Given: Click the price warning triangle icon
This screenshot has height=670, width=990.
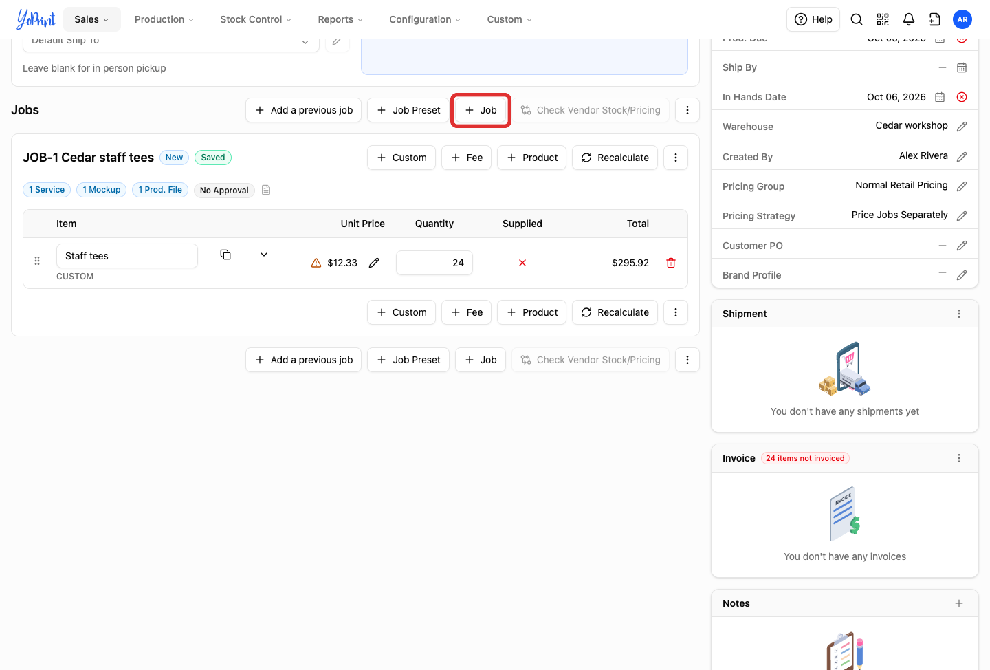Looking at the screenshot, I should (x=316, y=263).
